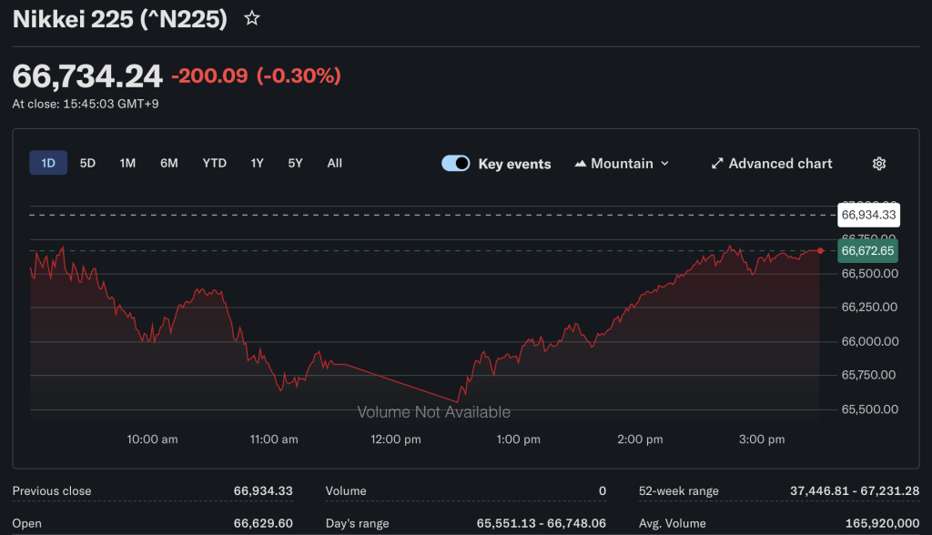Viewport: 932px width, 535px height.
Task: Click the main price 66,734.24
Action: click(x=87, y=76)
